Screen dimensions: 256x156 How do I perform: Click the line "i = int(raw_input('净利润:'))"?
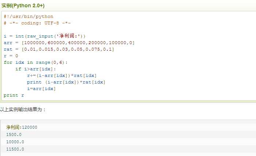(45, 36)
